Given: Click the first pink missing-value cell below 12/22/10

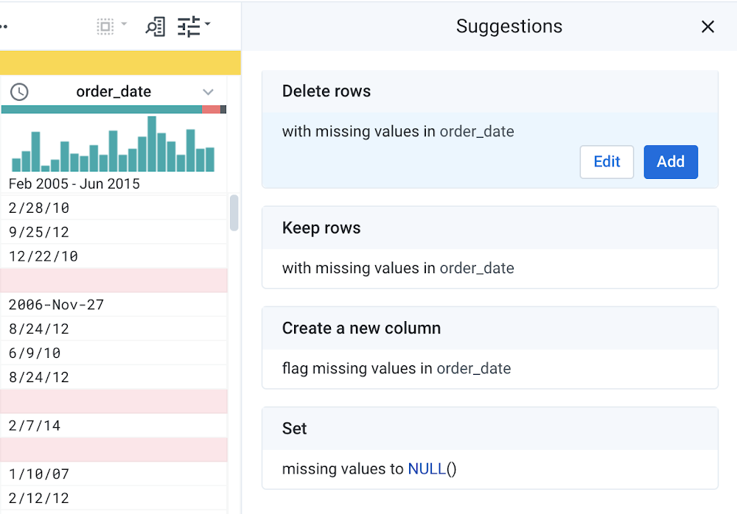Looking at the screenshot, I should [113, 281].
